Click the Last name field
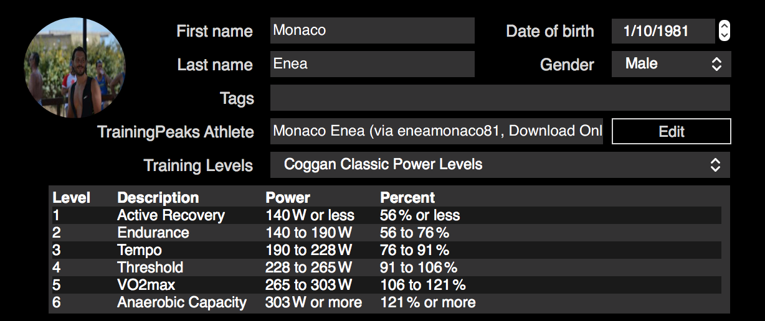Screen dimensions: 765x321 pyautogui.click(x=372, y=64)
